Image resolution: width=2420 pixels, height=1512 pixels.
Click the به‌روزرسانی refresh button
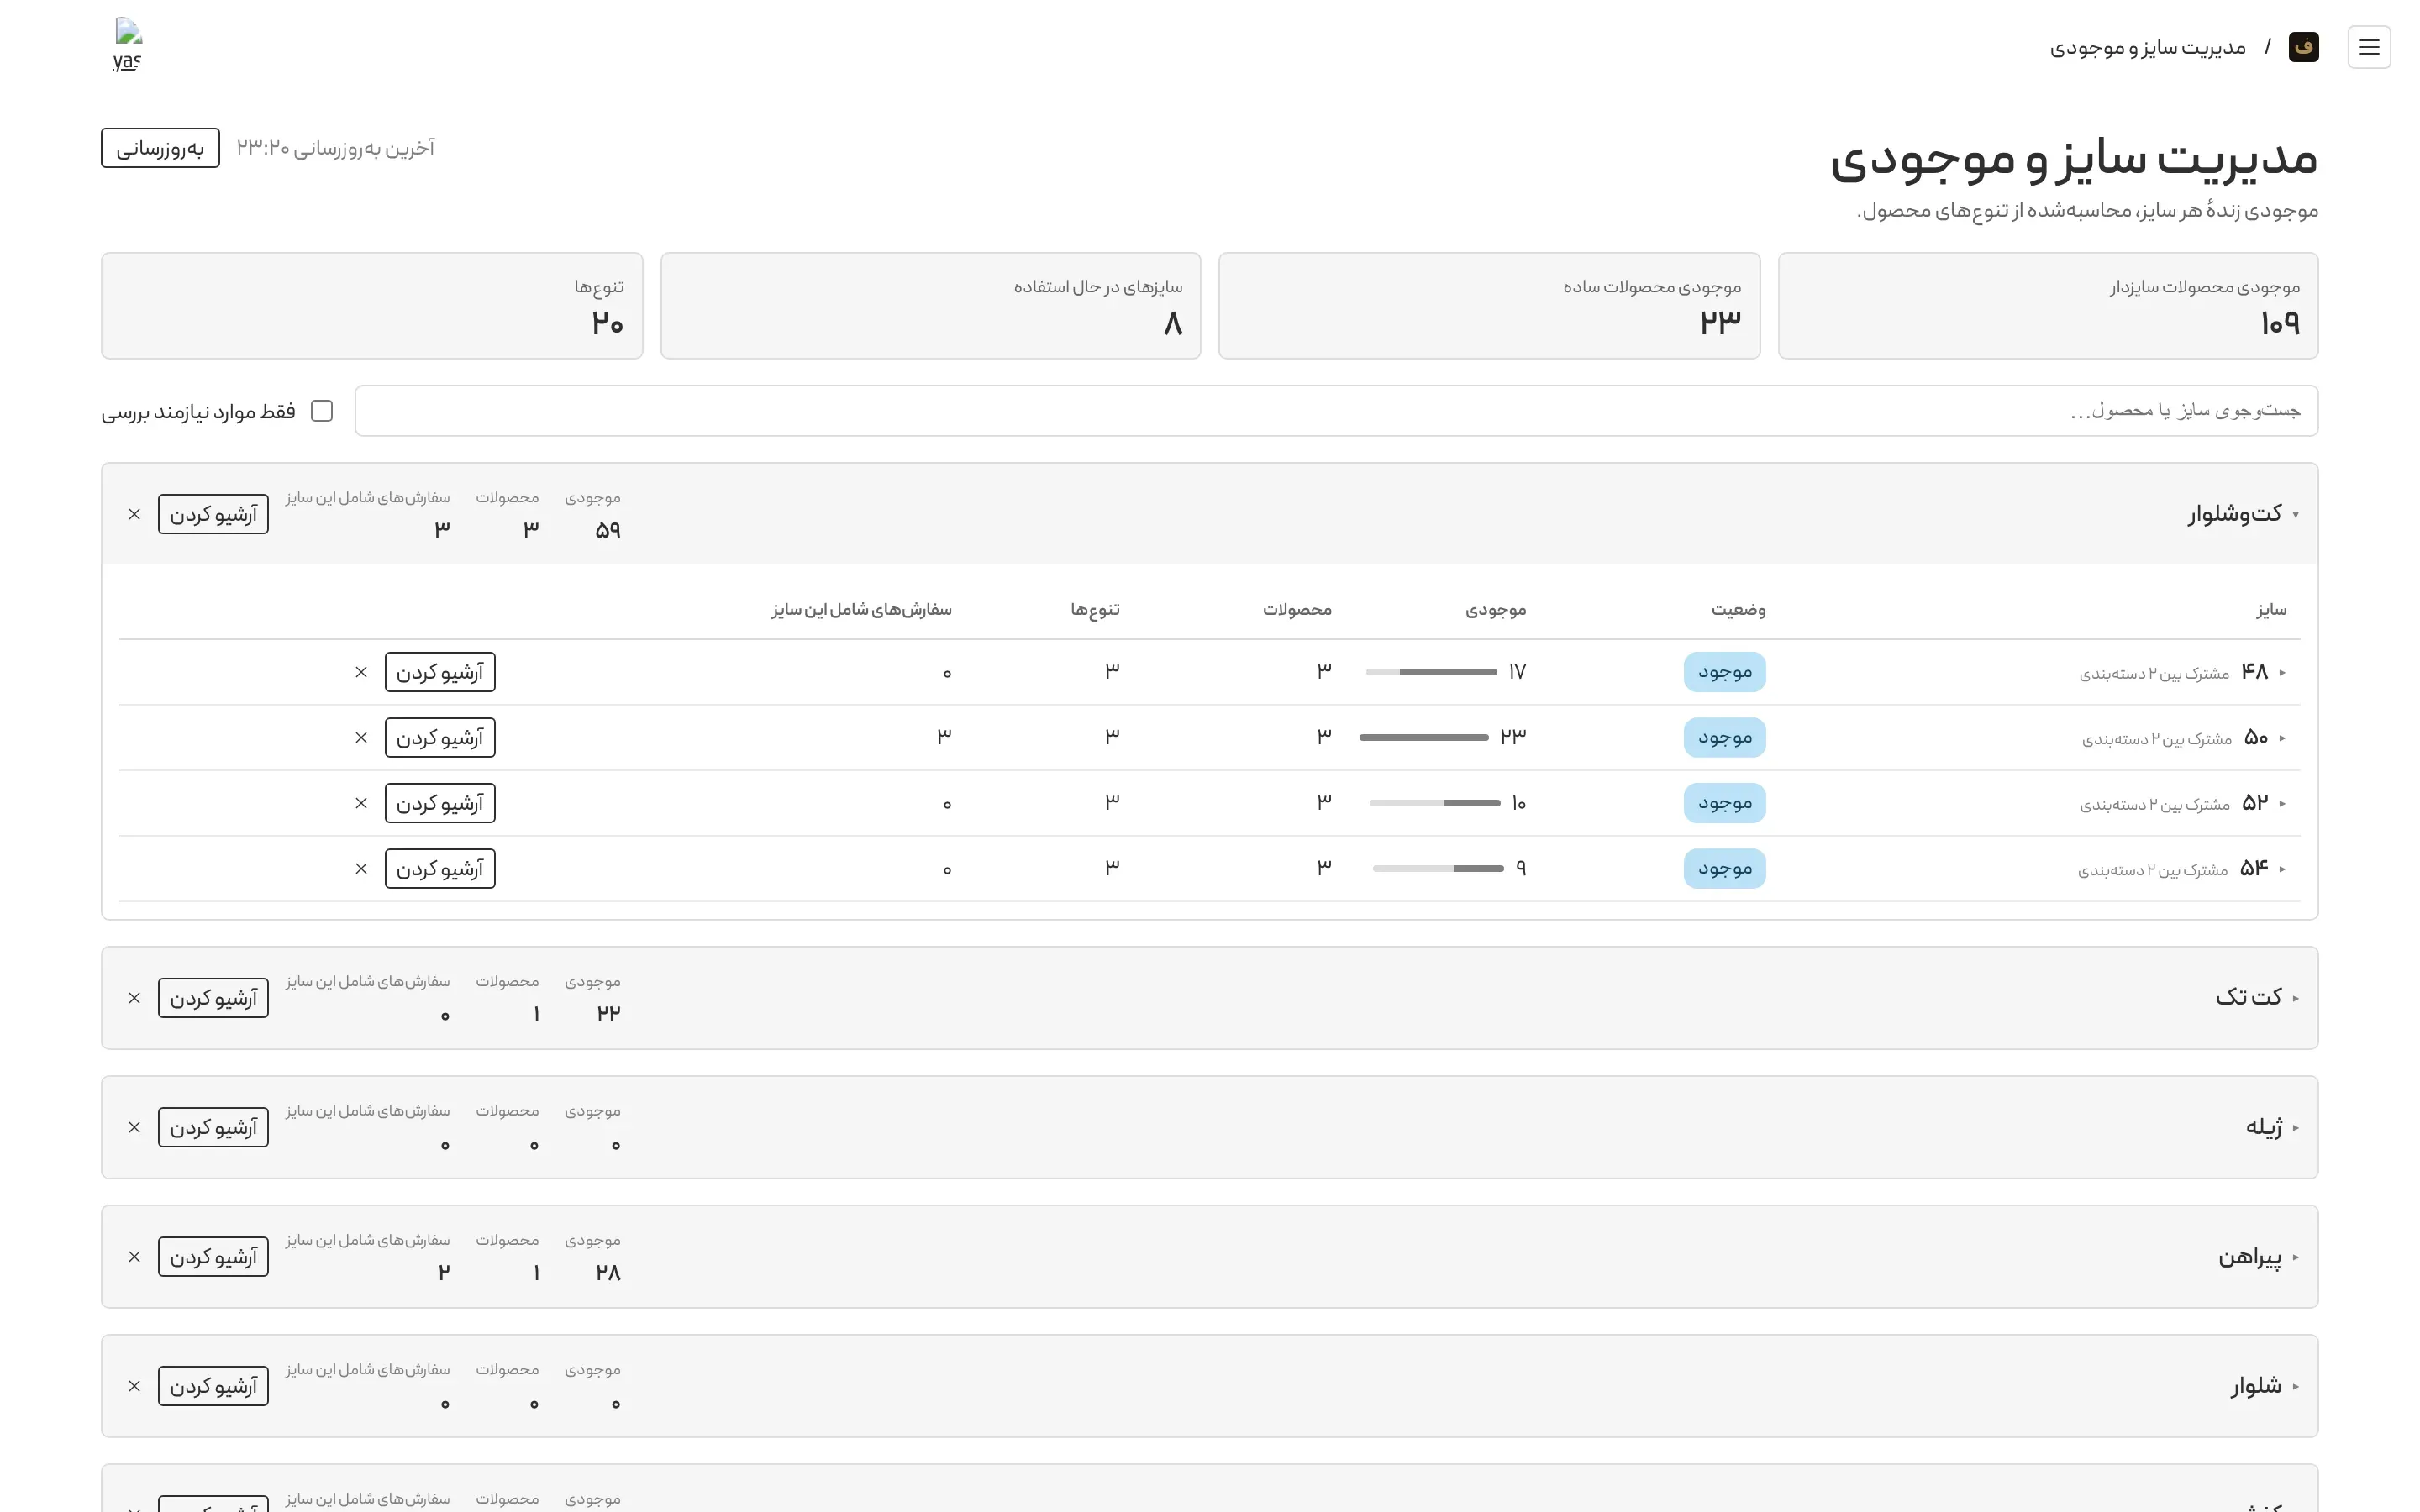(160, 148)
